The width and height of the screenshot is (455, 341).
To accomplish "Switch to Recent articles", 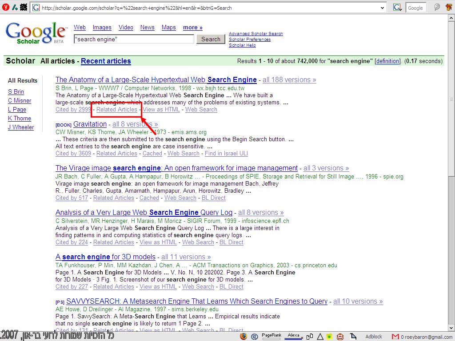I will click(106, 61).
